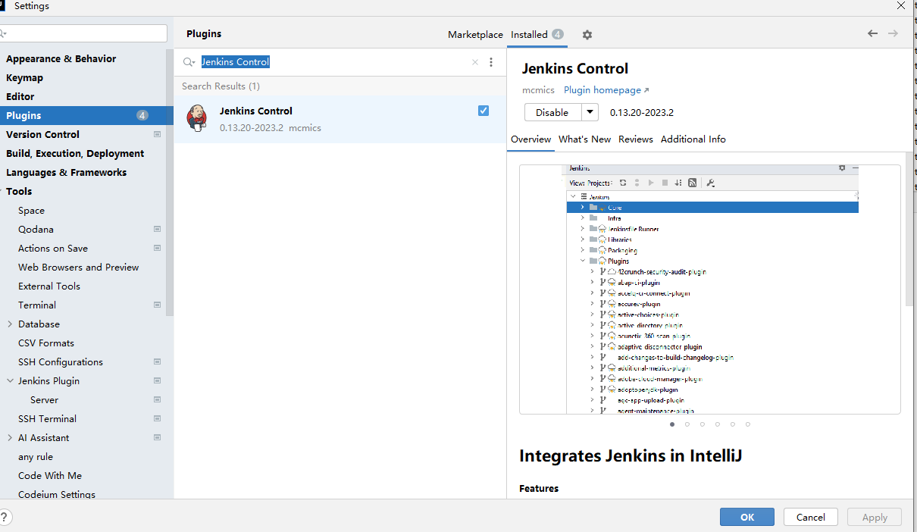917x532 pixels.
Task: Open External Tools settings
Action: tap(49, 286)
